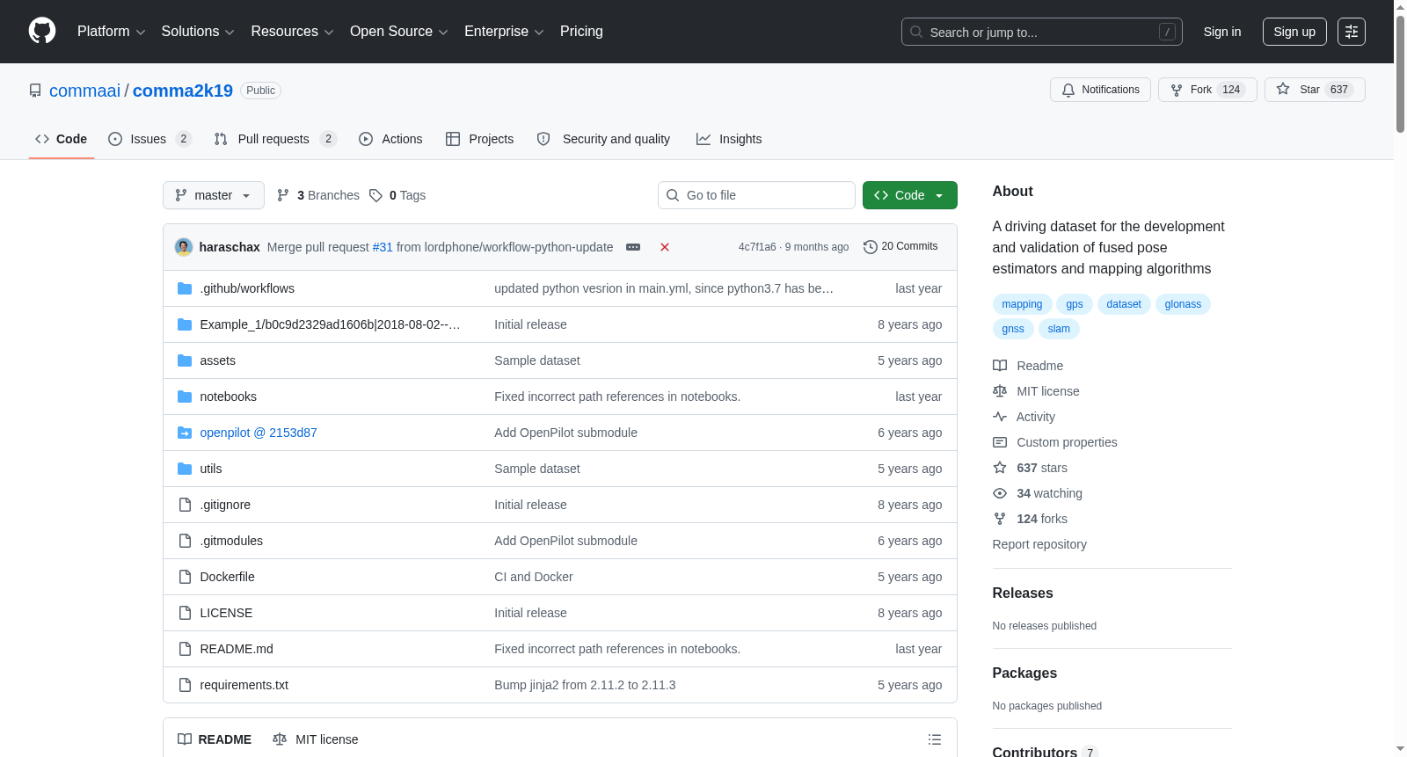Expand the Platform menu
1407x757 pixels.
tap(111, 32)
